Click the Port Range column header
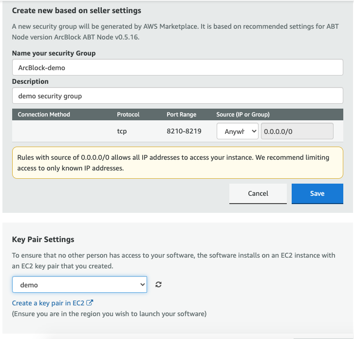This screenshot has width=354, height=339. tap(181, 114)
